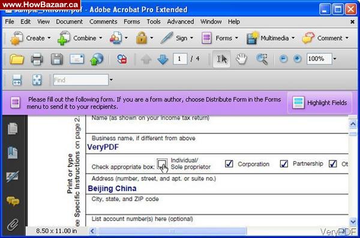Click the Email envelope icon

click(77, 59)
